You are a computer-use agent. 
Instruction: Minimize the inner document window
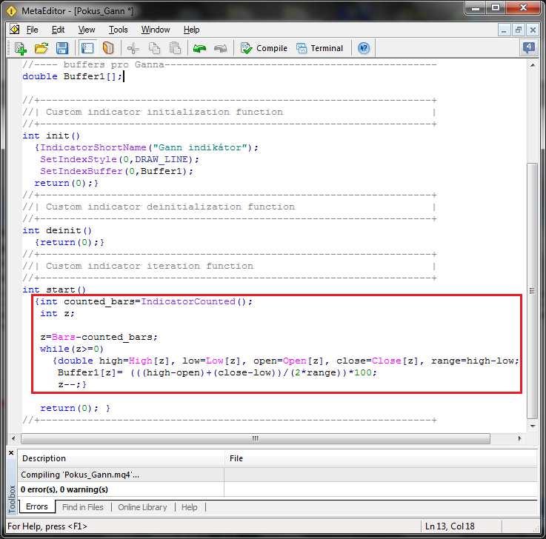504,30
